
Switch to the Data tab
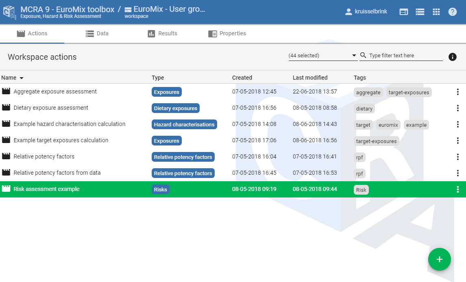pos(97,33)
